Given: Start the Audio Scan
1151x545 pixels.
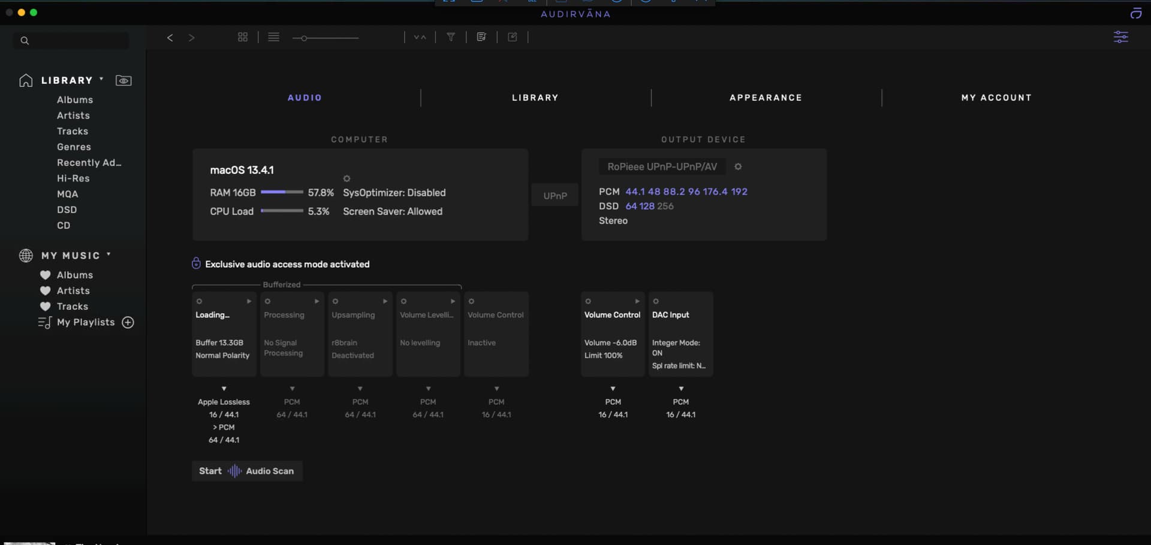Looking at the screenshot, I should (247, 471).
